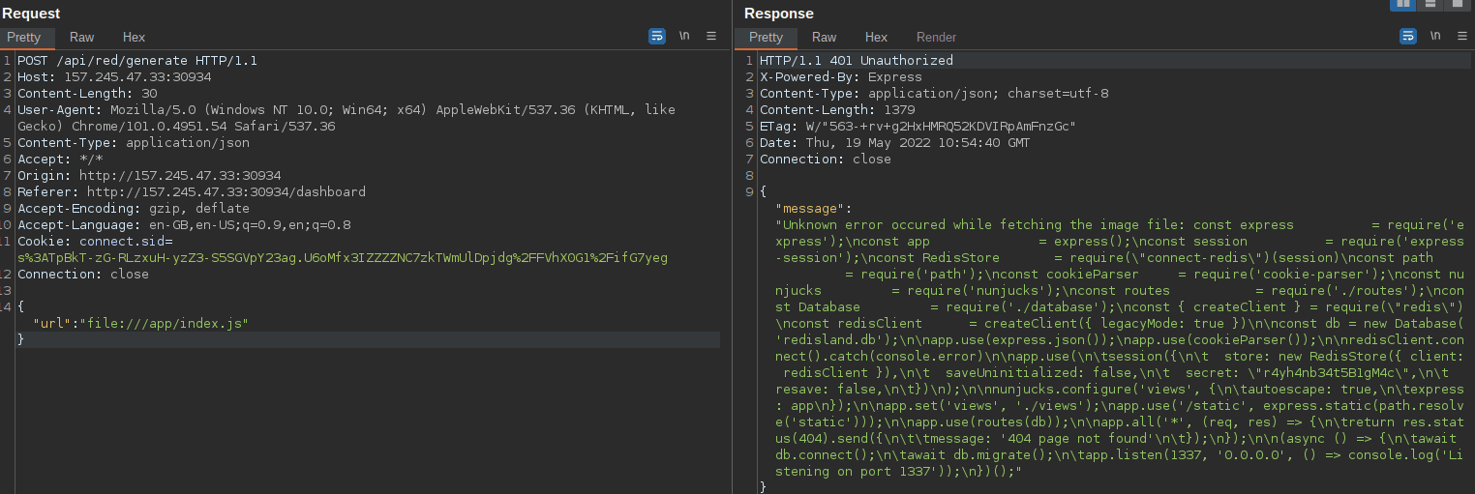The height and width of the screenshot is (494, 1475).
Task: Switch to Response Hex tab
Action: point(876,37)
